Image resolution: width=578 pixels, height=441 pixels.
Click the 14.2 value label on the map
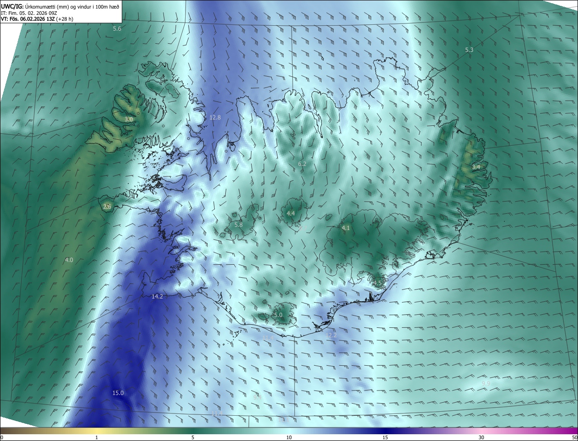tap(157, 296)
